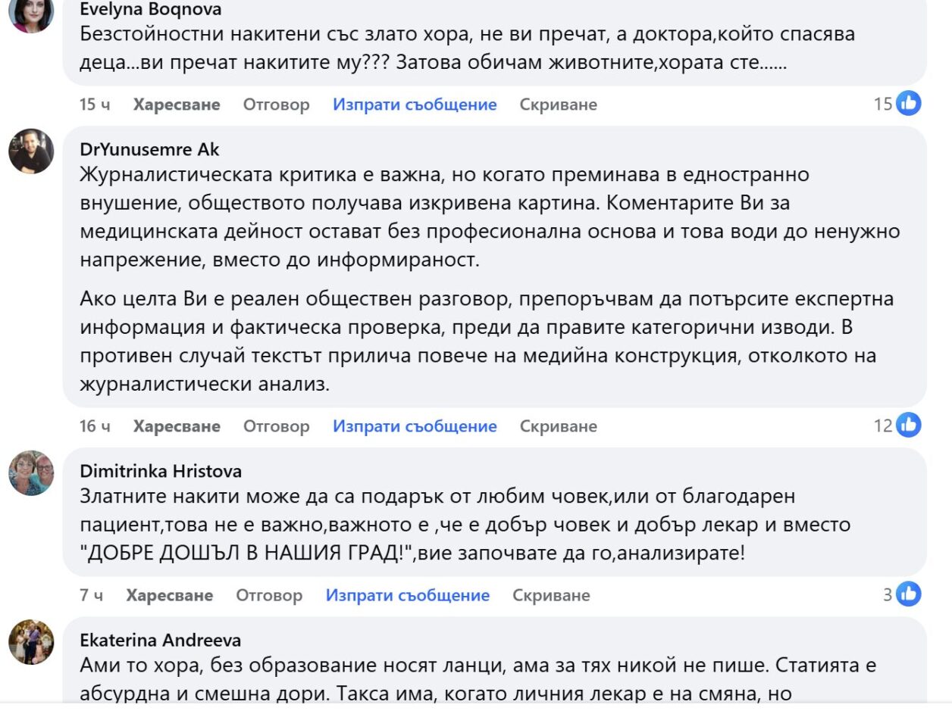Send message to Evelyna Boqnova
Screen dimensions: 952x711
415,104
